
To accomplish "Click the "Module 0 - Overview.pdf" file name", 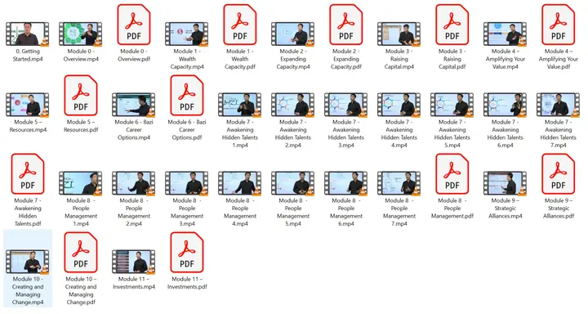I will coord(134,56).
